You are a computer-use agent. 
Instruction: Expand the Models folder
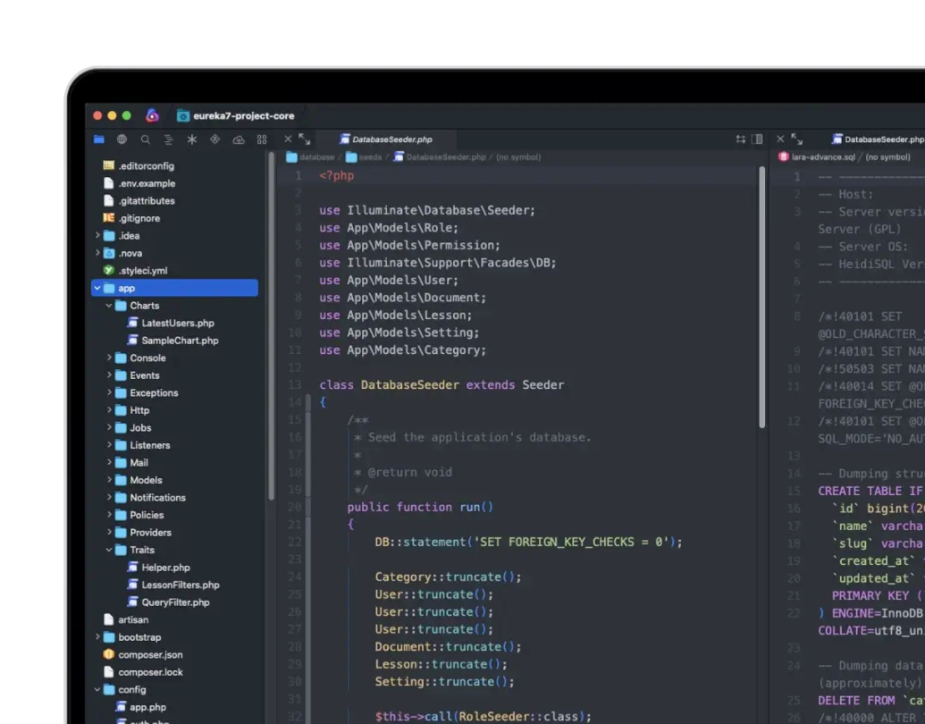coord(108,480)
